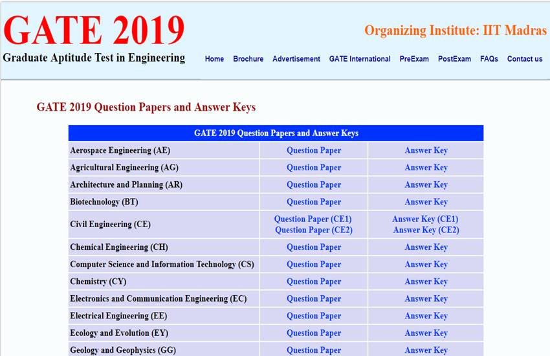Open Biotechnology (BT) Question Paper
The width and height of the screenshot is (550, 356).
(x=313, y=202)
